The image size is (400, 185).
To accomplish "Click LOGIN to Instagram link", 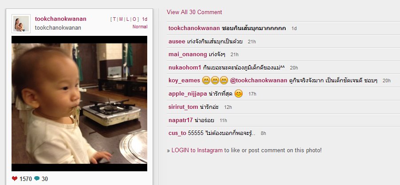I will click(197, 150).
